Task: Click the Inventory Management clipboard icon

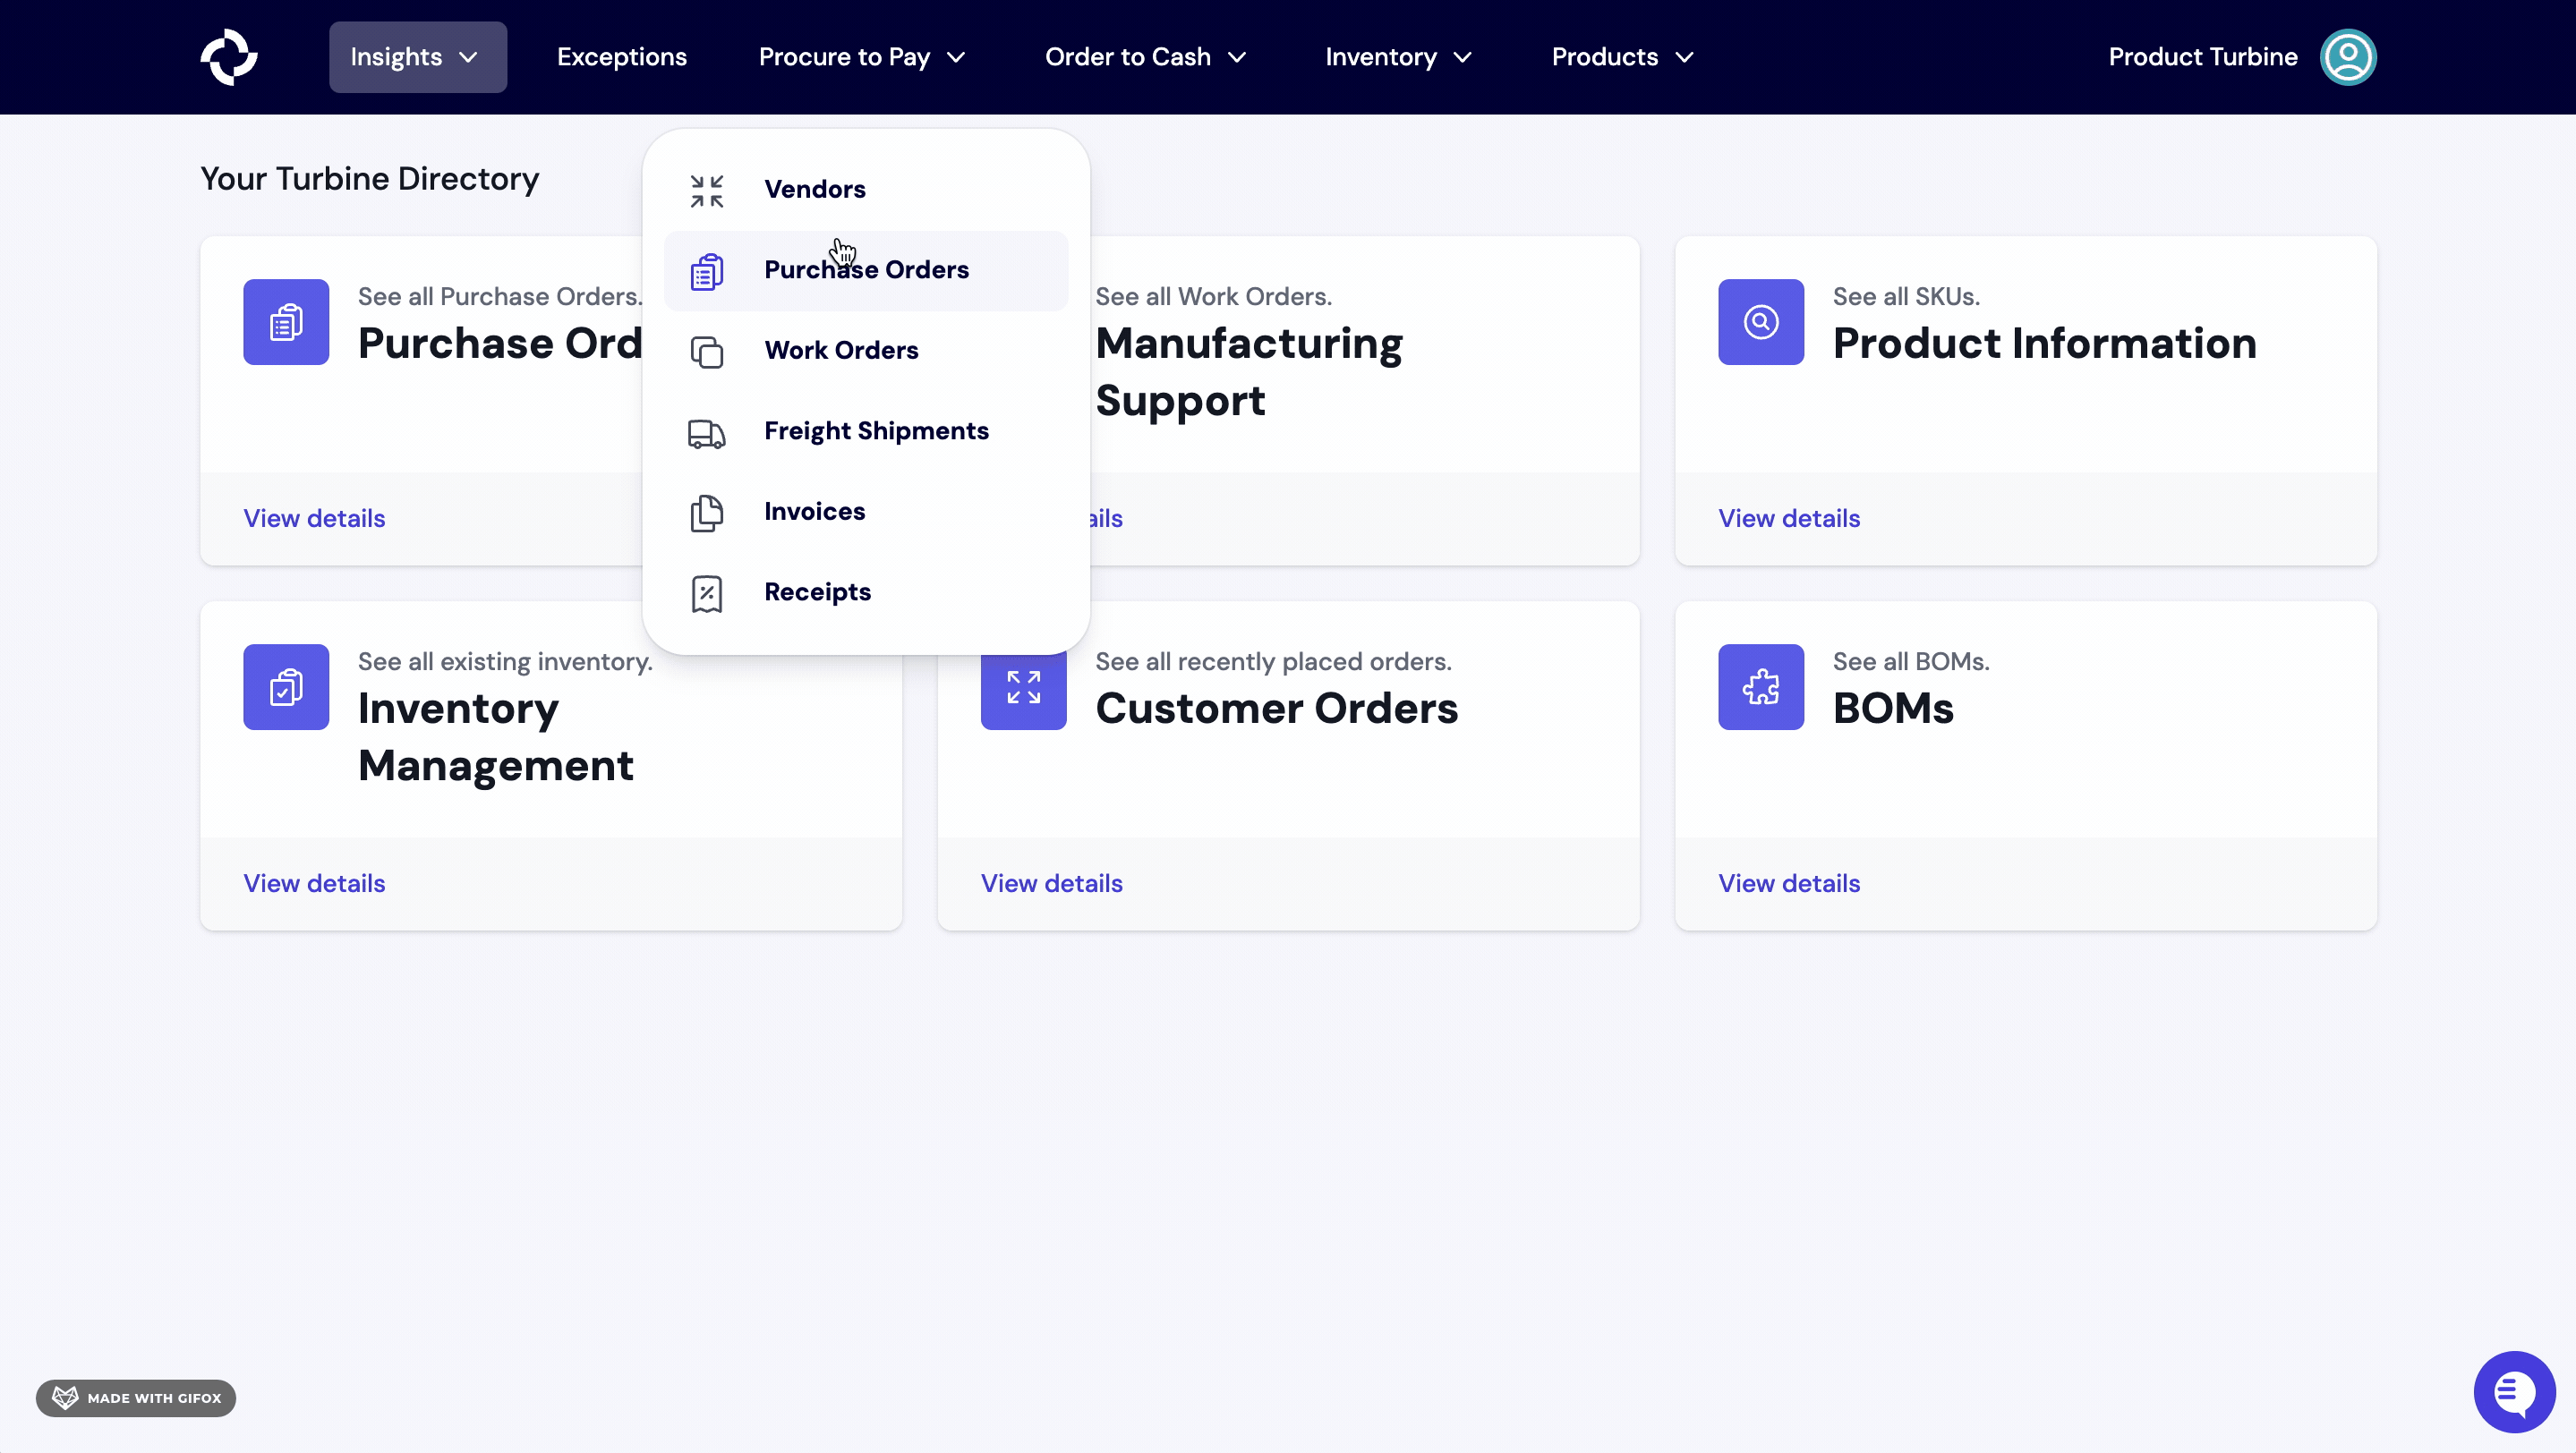Action: pyautogui.click(x=286, y=686)
